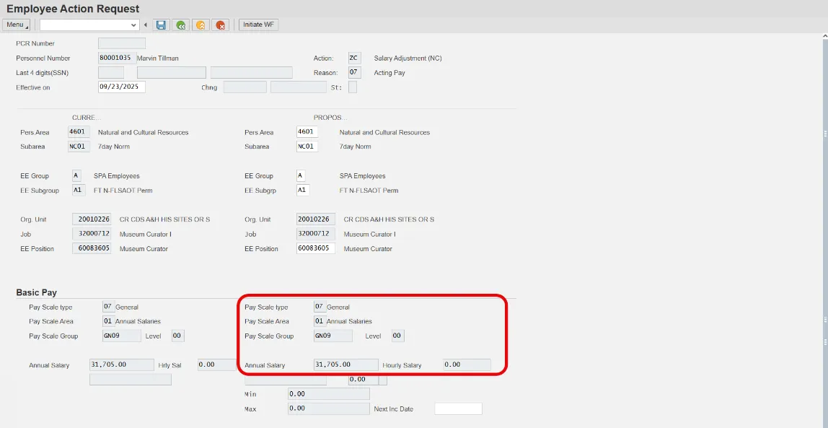Click the Save disk icon

161,25
